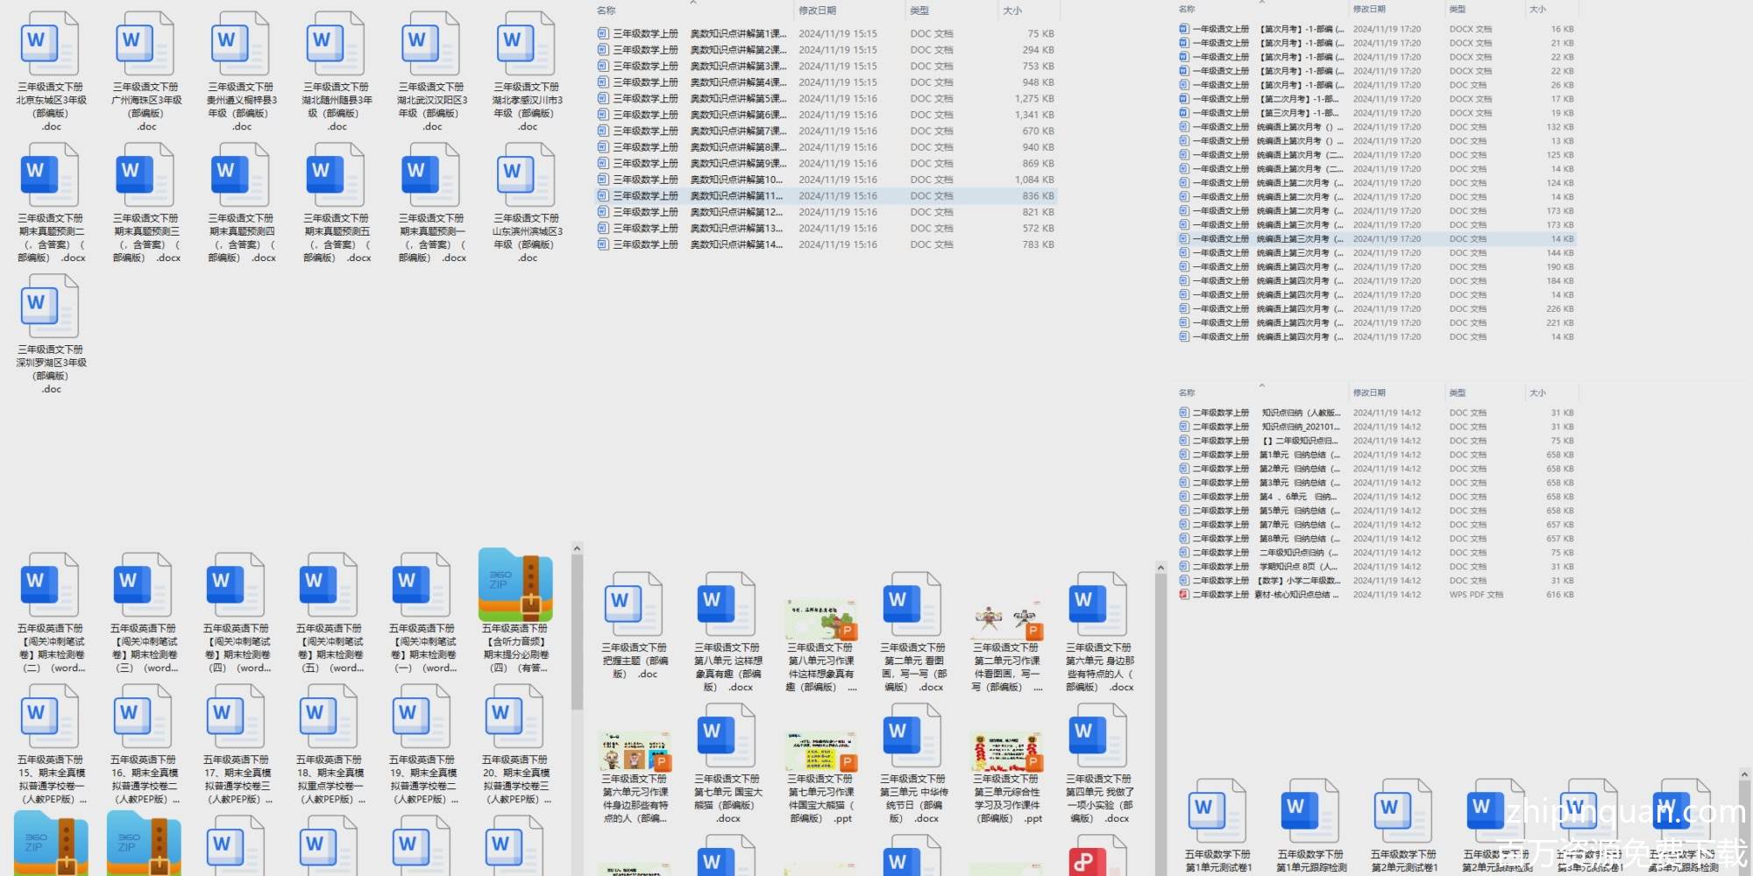Open the 第三单元综合性学习及习作课件 PPT thumbnail
1753x876 pixels.
(1007, 751)
